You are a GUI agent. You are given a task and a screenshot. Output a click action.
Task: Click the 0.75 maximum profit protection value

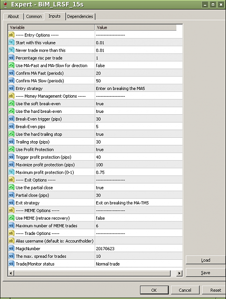tap(100, 172)
